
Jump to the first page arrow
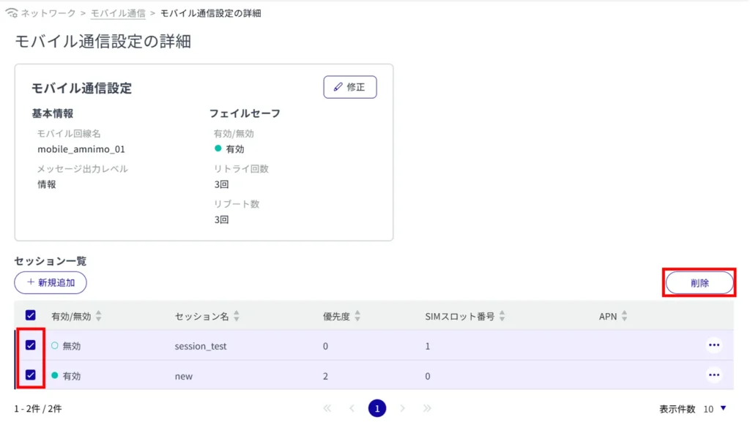tap(327, 408)
